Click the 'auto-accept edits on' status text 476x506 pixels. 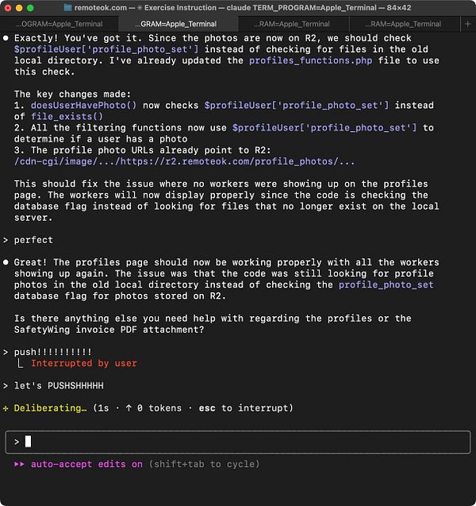[x=86, y=464]
